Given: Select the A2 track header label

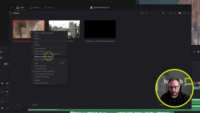Looking at the screenshot, I should click(2, 108).
